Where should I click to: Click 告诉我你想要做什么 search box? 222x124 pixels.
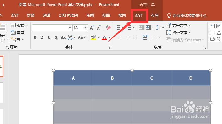point(190,15)
